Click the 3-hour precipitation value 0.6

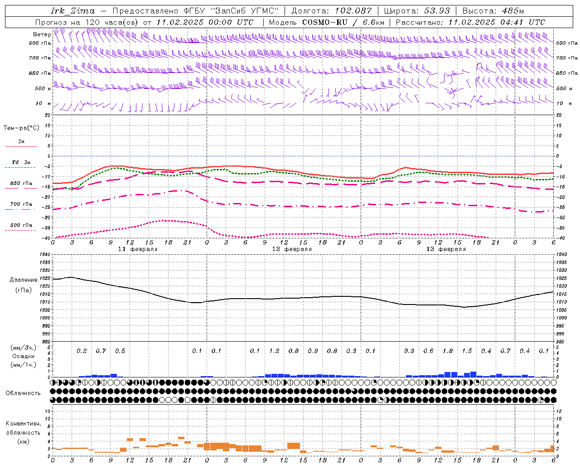pos(428,351)
